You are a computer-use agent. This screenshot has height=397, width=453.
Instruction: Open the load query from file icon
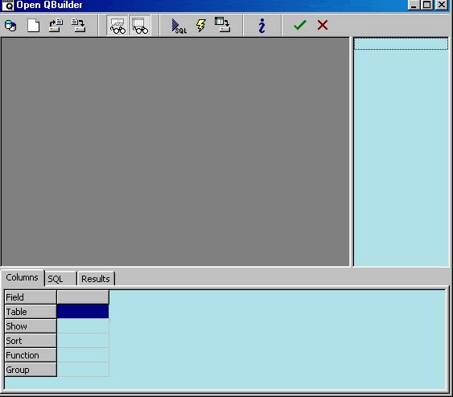pyautogui.click(x=56, y=26)
